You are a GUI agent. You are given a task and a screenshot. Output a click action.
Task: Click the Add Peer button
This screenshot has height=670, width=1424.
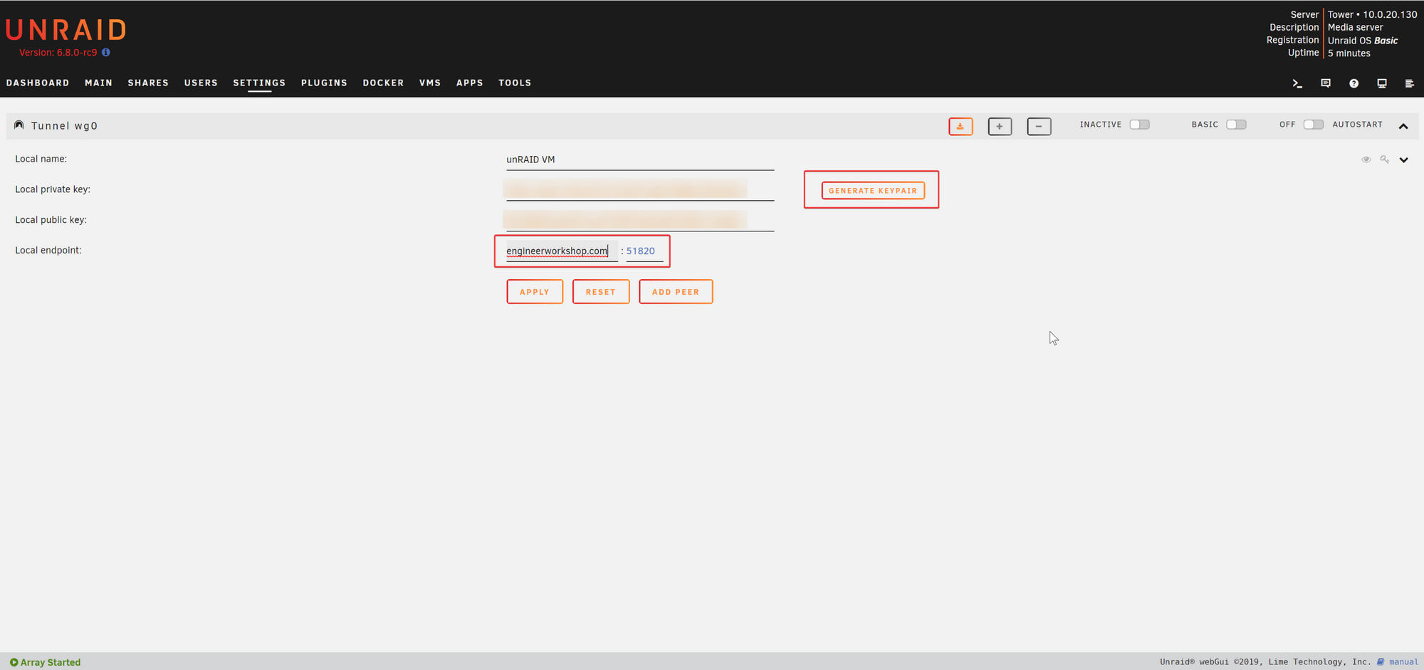[x=676, y=291]
